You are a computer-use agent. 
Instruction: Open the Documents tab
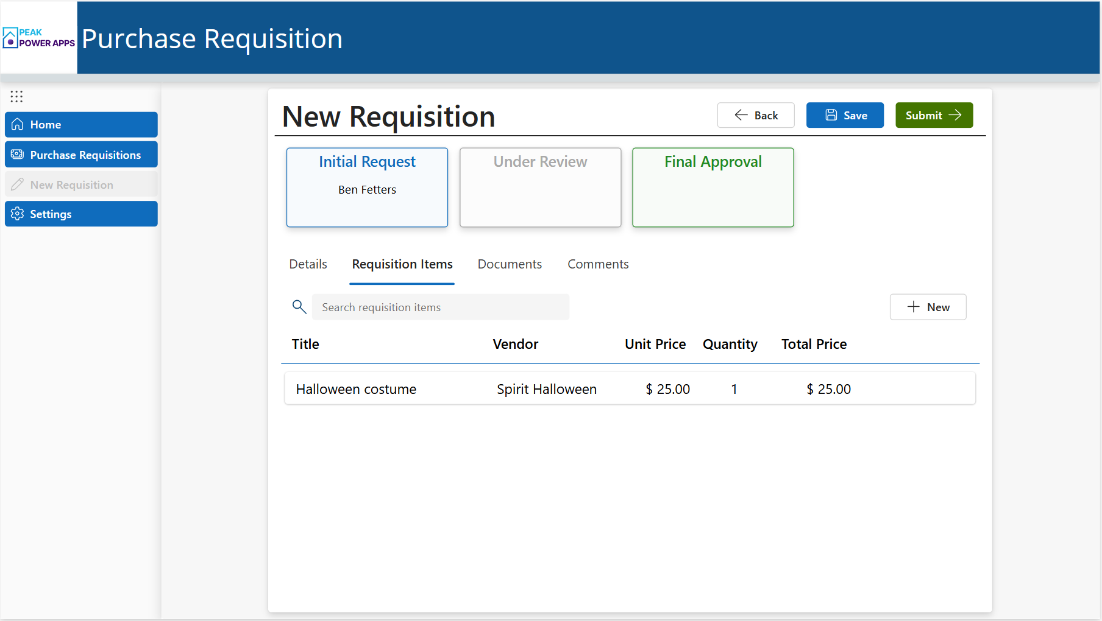point(510,264)
